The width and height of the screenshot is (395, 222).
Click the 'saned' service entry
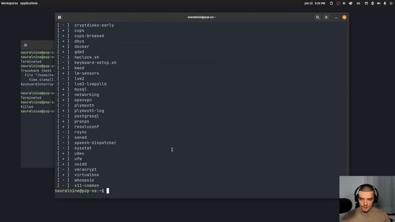(x=80, y=138)
